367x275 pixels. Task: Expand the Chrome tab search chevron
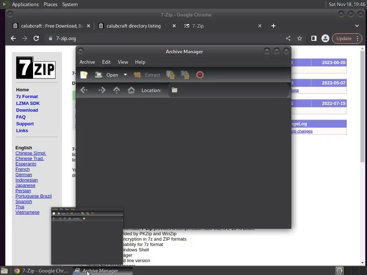click(357, 26)
